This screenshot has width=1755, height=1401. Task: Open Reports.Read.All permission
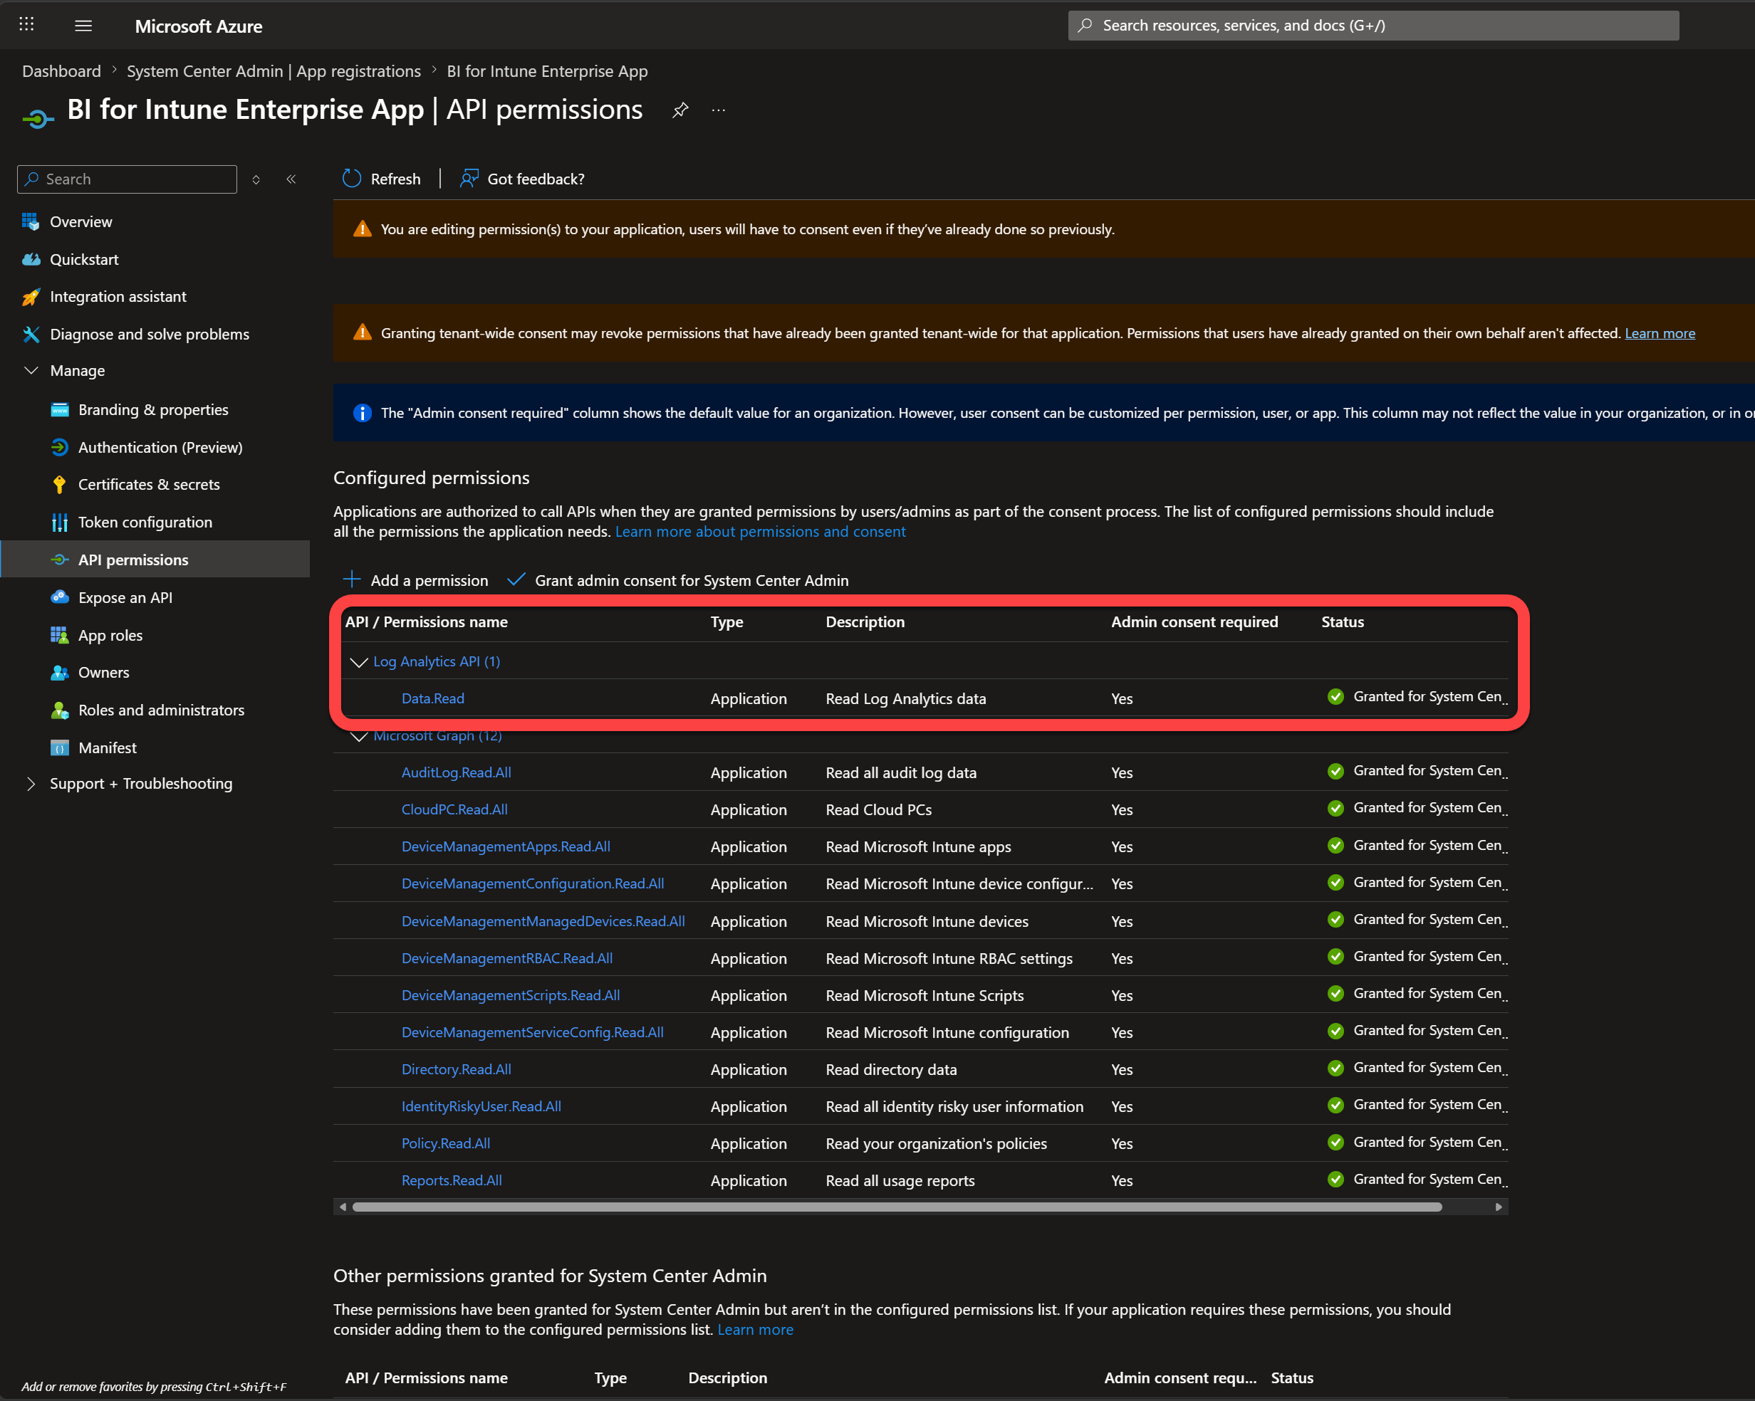[x=451, y=1180]
